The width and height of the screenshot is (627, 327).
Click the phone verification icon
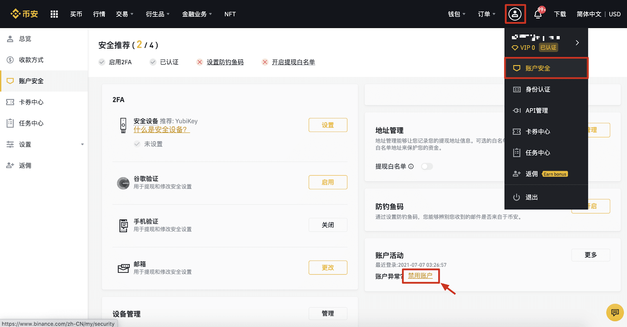pos(123,225)
